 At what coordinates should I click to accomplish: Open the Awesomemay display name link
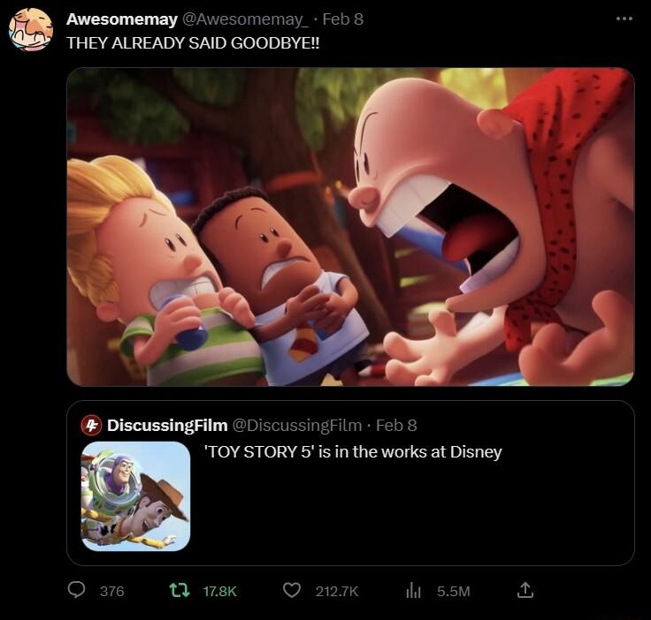[x=122, y=19]
